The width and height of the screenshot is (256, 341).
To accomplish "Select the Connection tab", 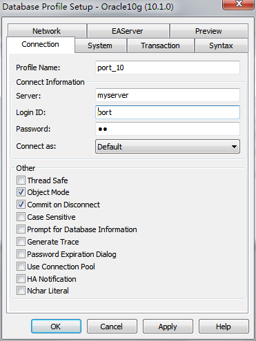I will tap(41, 45).
